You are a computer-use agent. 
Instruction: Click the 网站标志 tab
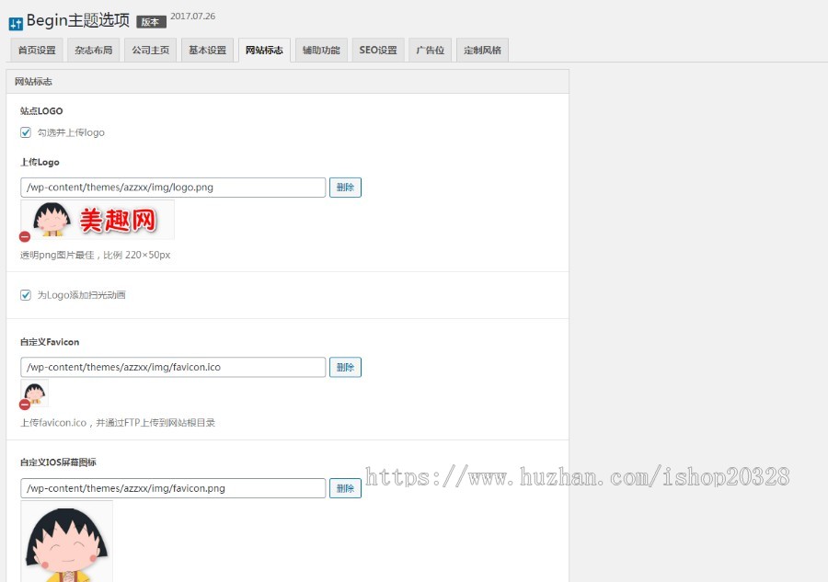[x=264, y=51]
